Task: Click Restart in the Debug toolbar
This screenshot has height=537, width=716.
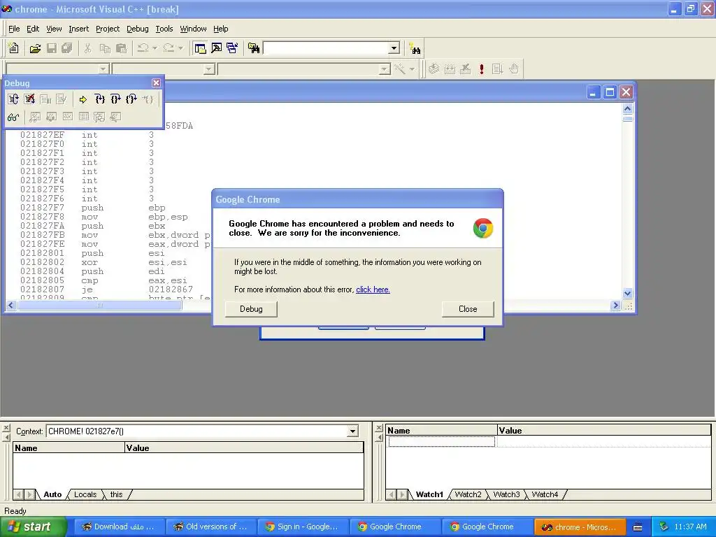Action: click(x=13, y=99)
